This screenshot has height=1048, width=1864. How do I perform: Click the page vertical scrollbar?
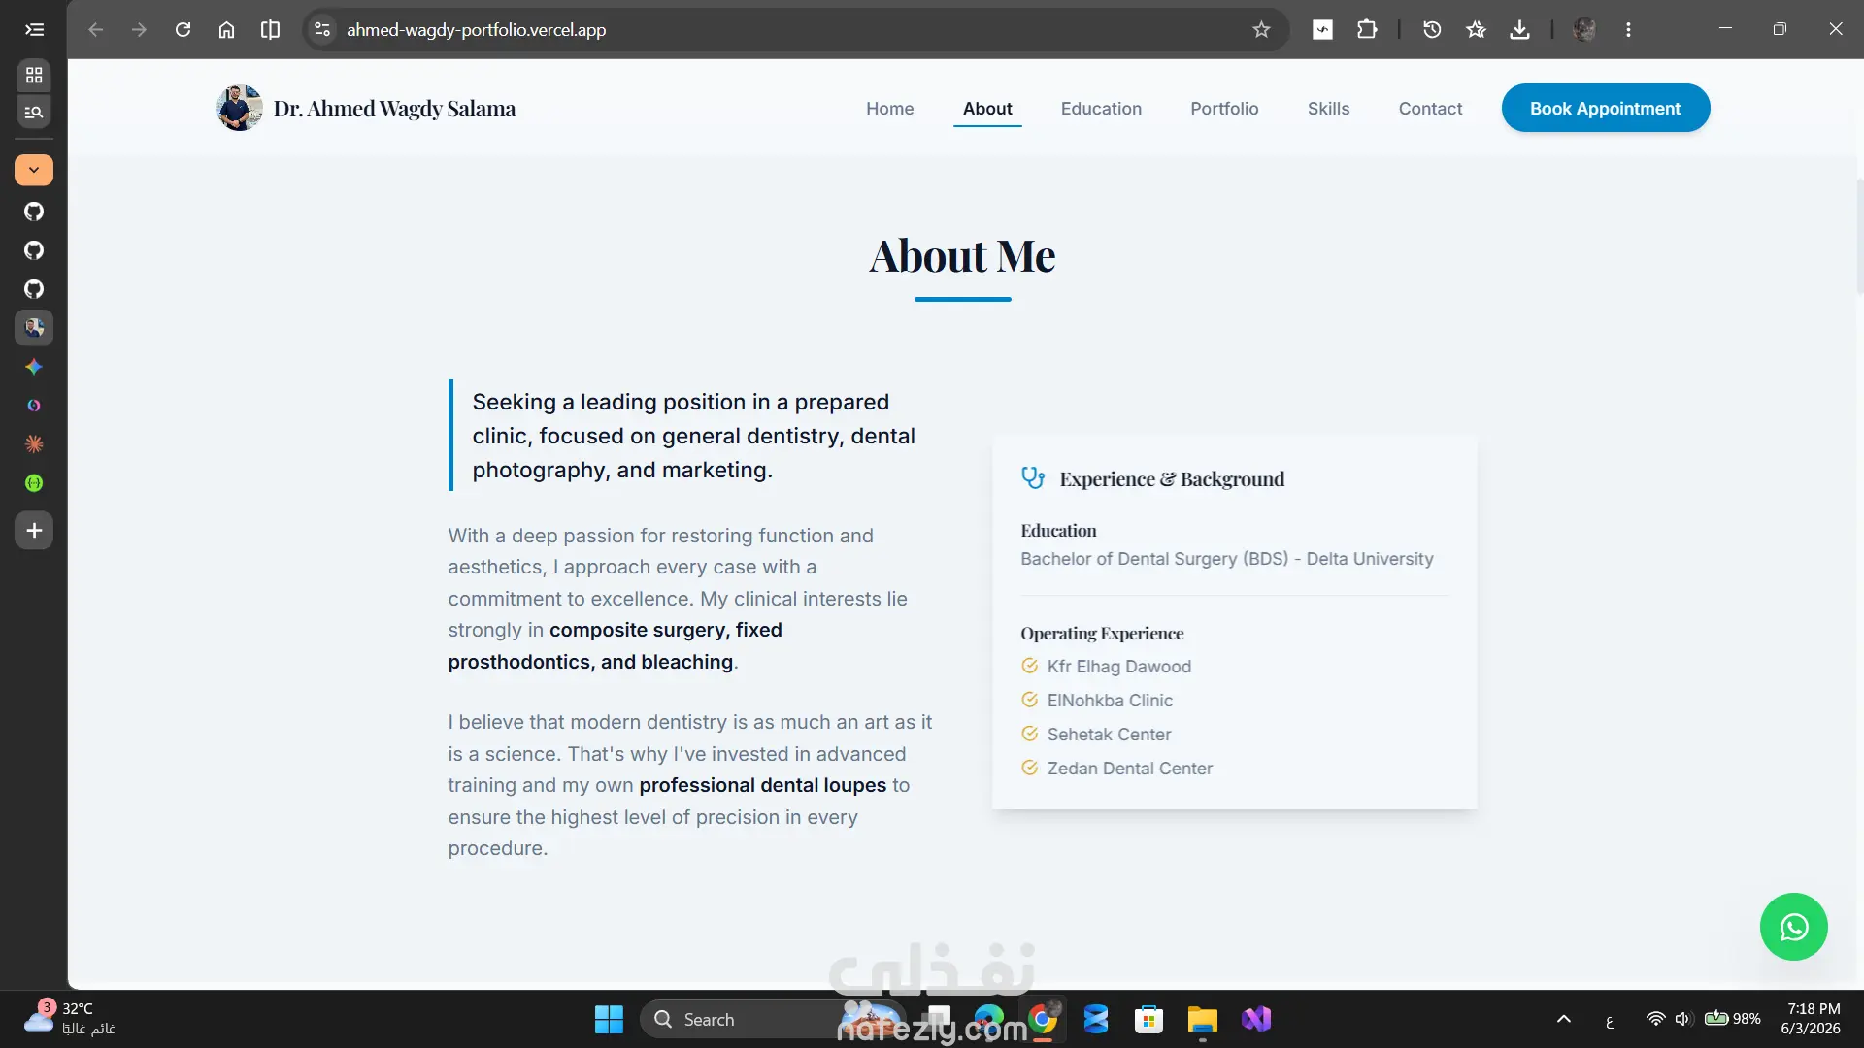tap(1859, 236)
